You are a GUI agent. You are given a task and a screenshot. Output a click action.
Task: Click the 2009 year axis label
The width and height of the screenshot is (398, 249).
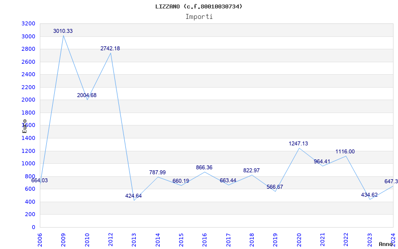[63, 240]
